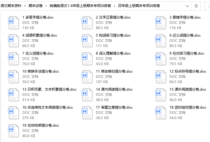Click file name 13 日积月累、文本积累提分卷.doc

click(50, 89)
